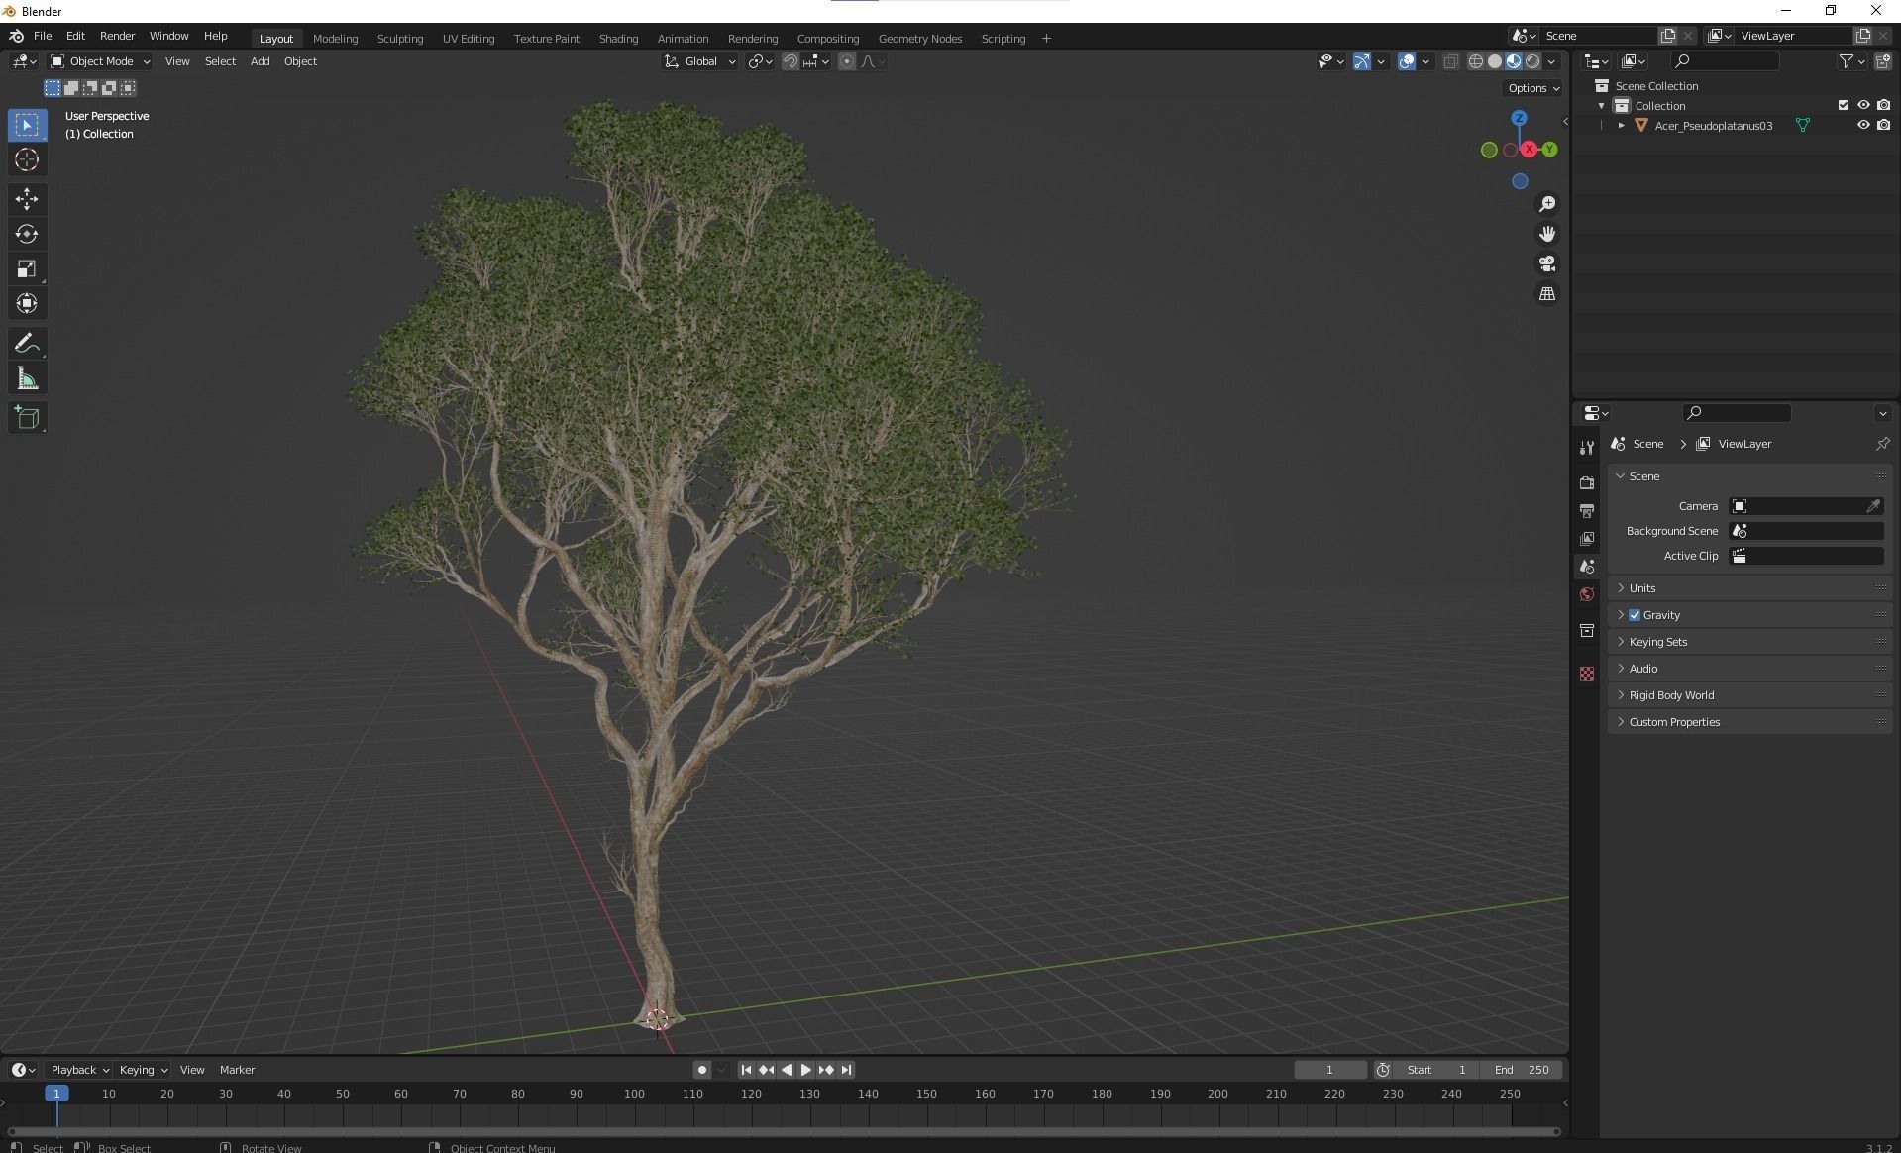Screen dimensions: 1901x1153
Task: Disable Collection in renders with camera icon
Action: (x=1883, y=105)
